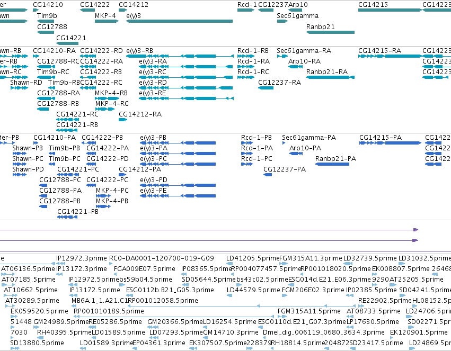Open protein CG12788-PA
This screenshot has height=351, width=451.
60,191
